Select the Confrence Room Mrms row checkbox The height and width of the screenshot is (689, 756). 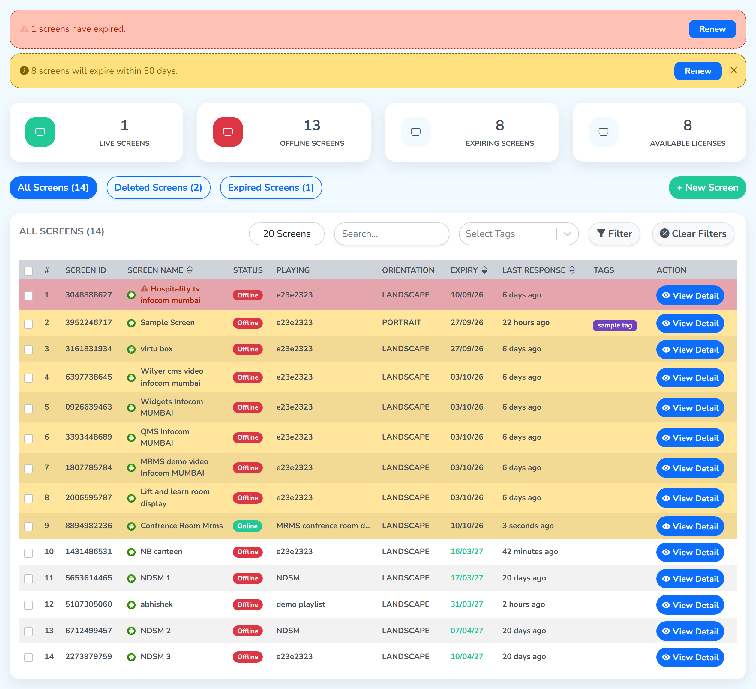[x=28, y=527]
